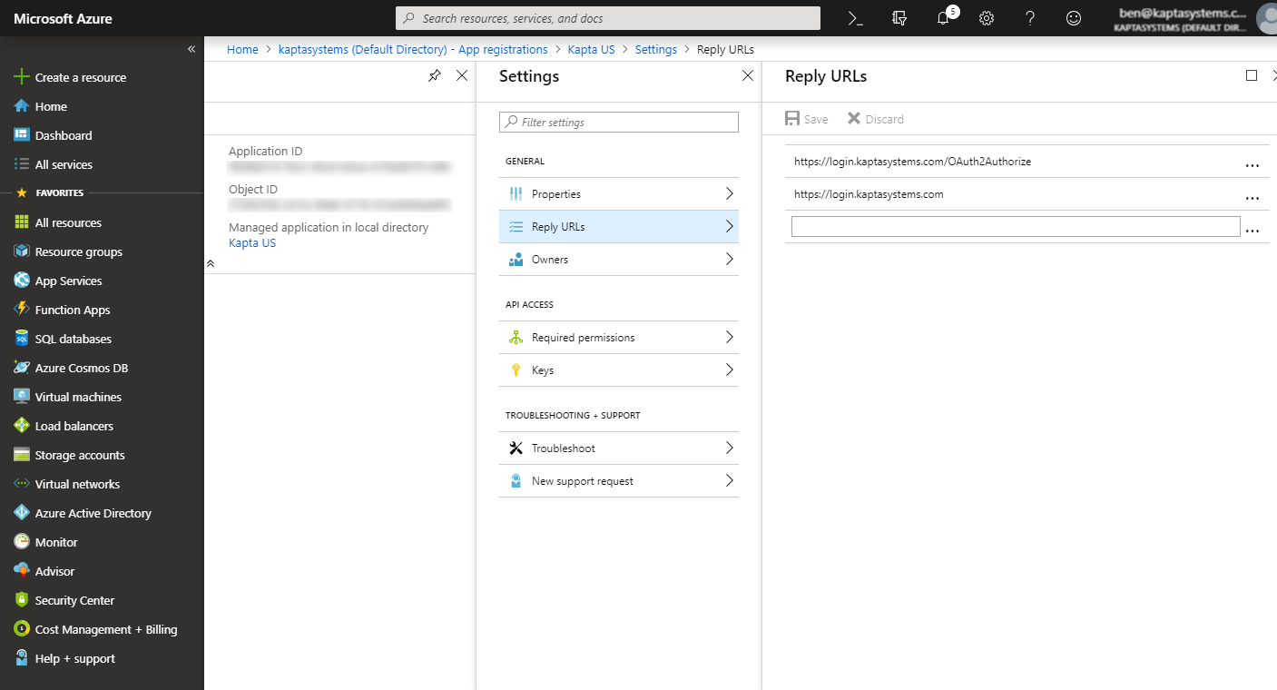Open portal settings gear icon
1277x690 pixels.
click(x=986, y=18)
